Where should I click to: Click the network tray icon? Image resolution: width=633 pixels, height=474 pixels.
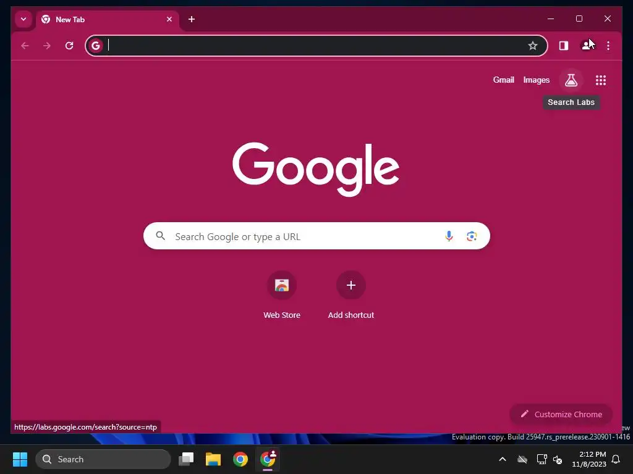[542, 459]
